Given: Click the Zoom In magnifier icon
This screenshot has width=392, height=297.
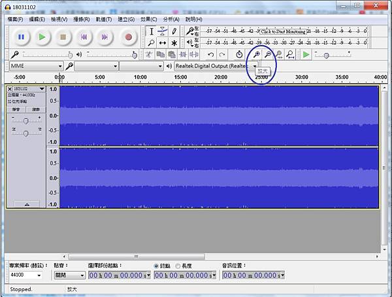Looking at the screenshot, I should tap(256, 55).
